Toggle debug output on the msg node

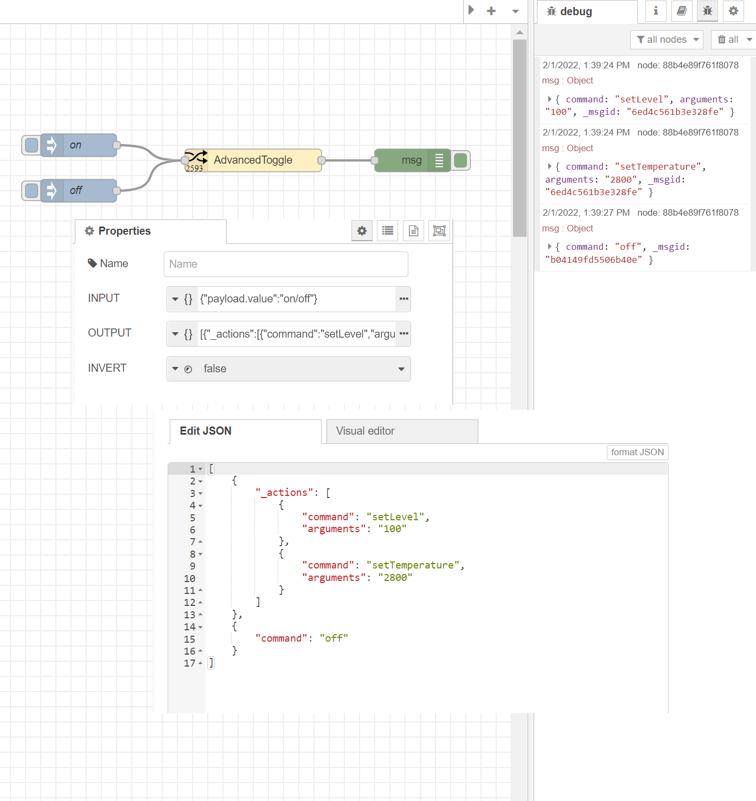460,160
